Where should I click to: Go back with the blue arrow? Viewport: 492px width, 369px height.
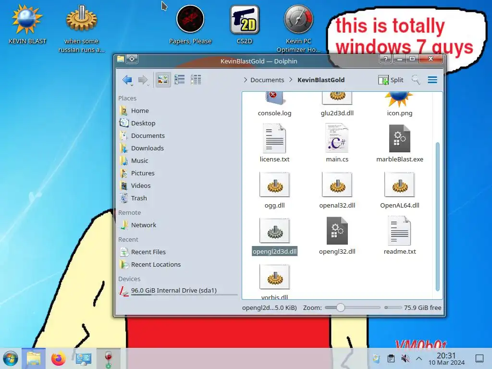[127, 80]
